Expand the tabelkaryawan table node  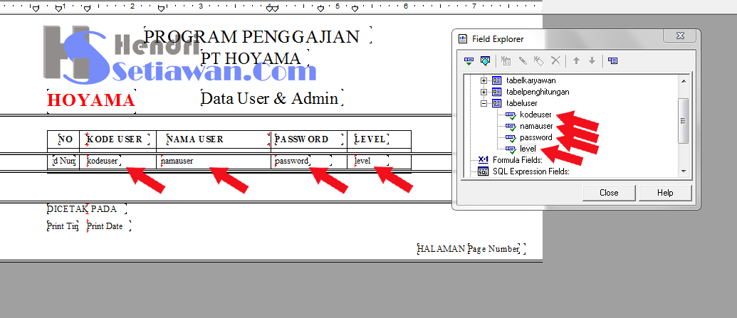coord(484,81)
